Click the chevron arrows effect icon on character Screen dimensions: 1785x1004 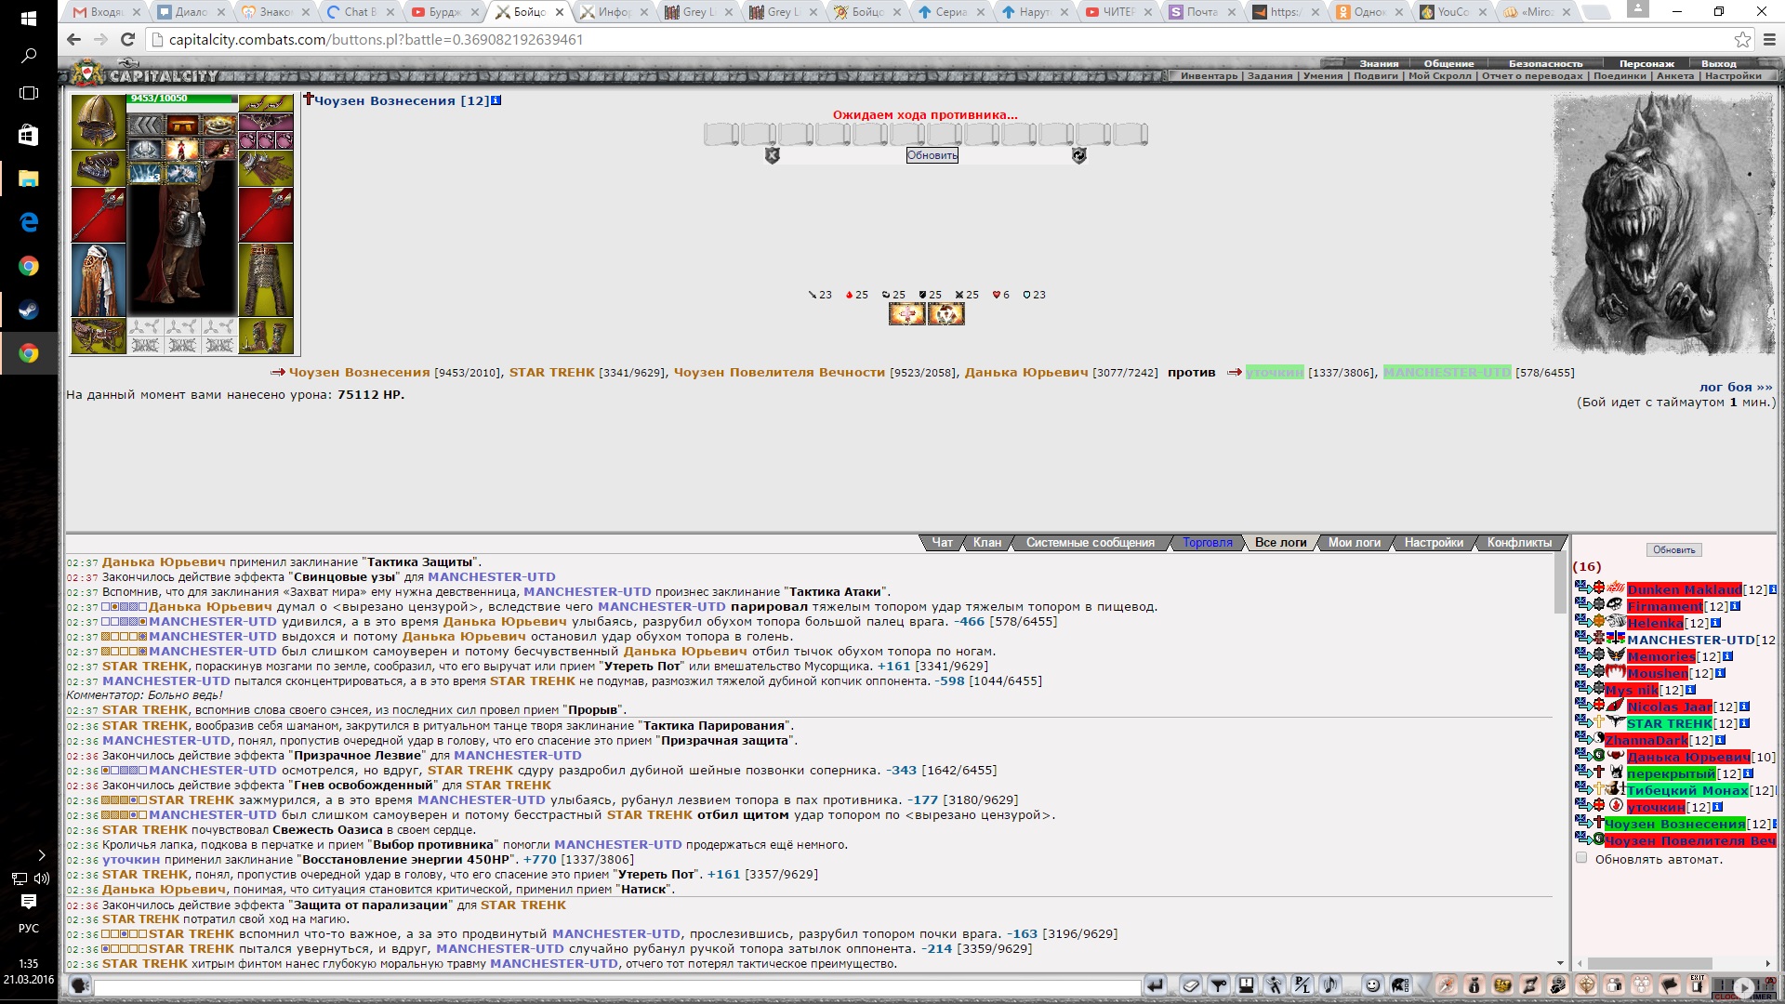[x=146, y=125]
